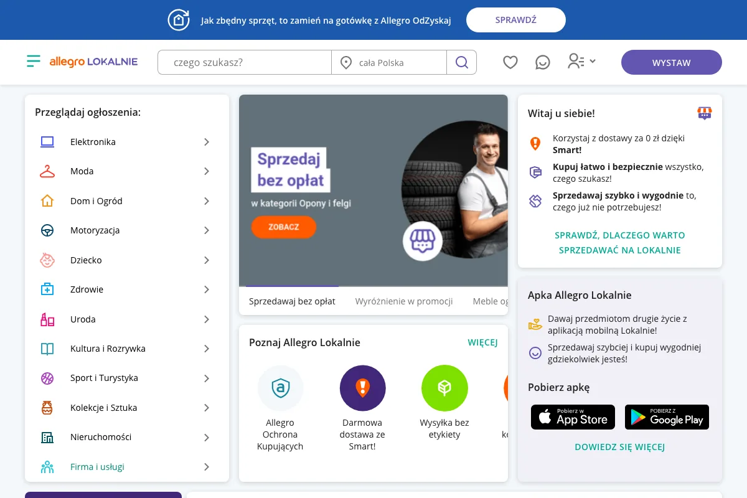Image resolution: width=747 pixels, height=498 pixels.
Task: Click the Zdrowie first-aid icon
Action: [x=47, y=289]
